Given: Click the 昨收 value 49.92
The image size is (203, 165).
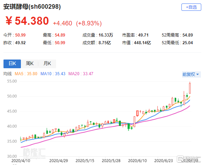Looking at the screenshot, I should [20, 43].
